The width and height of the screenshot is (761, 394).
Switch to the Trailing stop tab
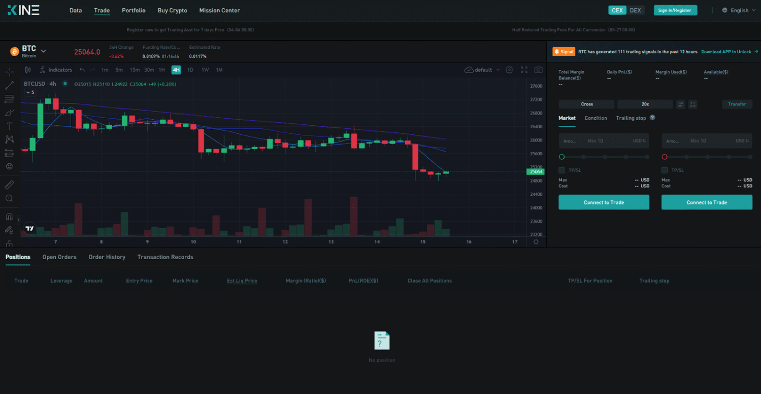point(631,118)
